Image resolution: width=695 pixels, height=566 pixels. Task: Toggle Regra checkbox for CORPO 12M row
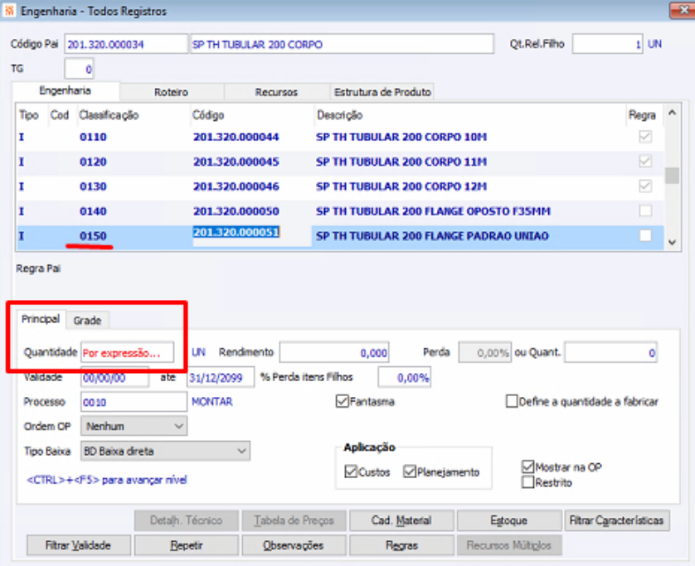pos(645,186)
